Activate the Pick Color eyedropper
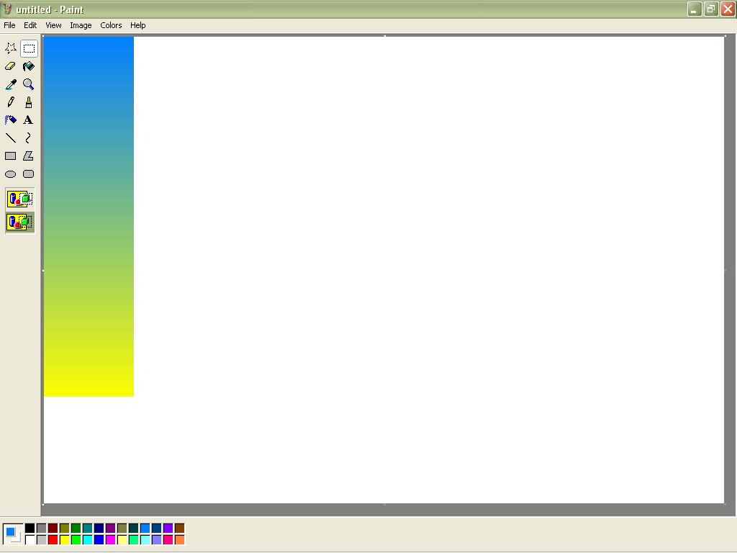The width and height of the screenshot is (737, 553). point(10,84)
